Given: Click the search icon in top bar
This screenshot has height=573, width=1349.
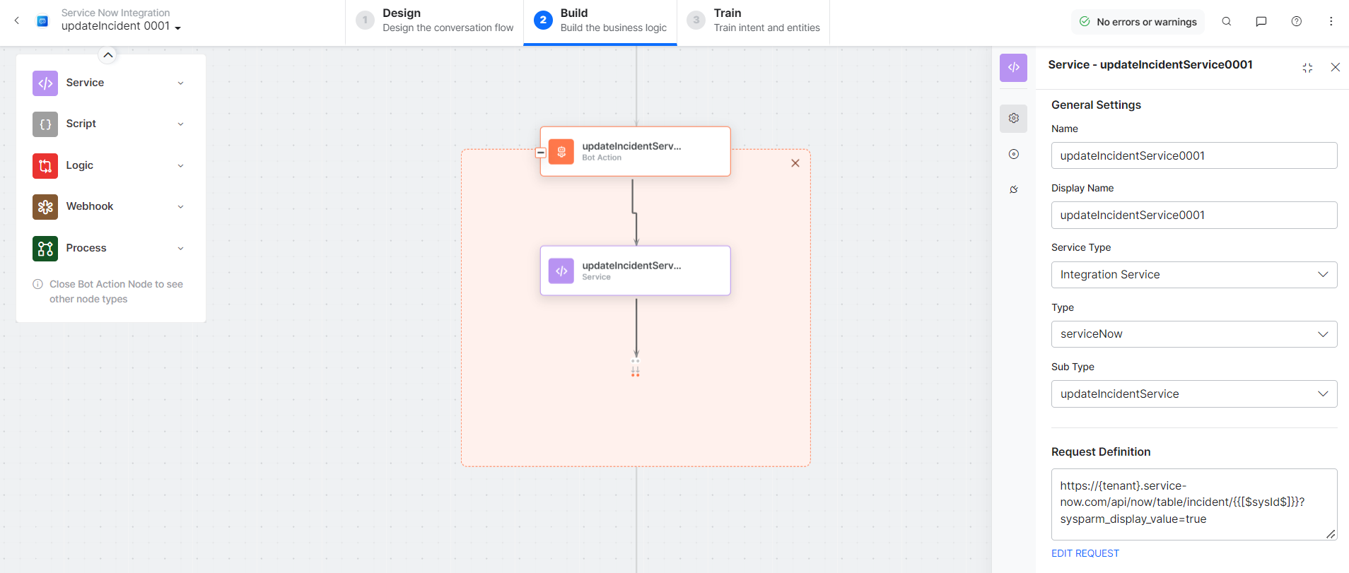Looking at the screenshot, I should pyautogui.click(x=1227, y=22).
